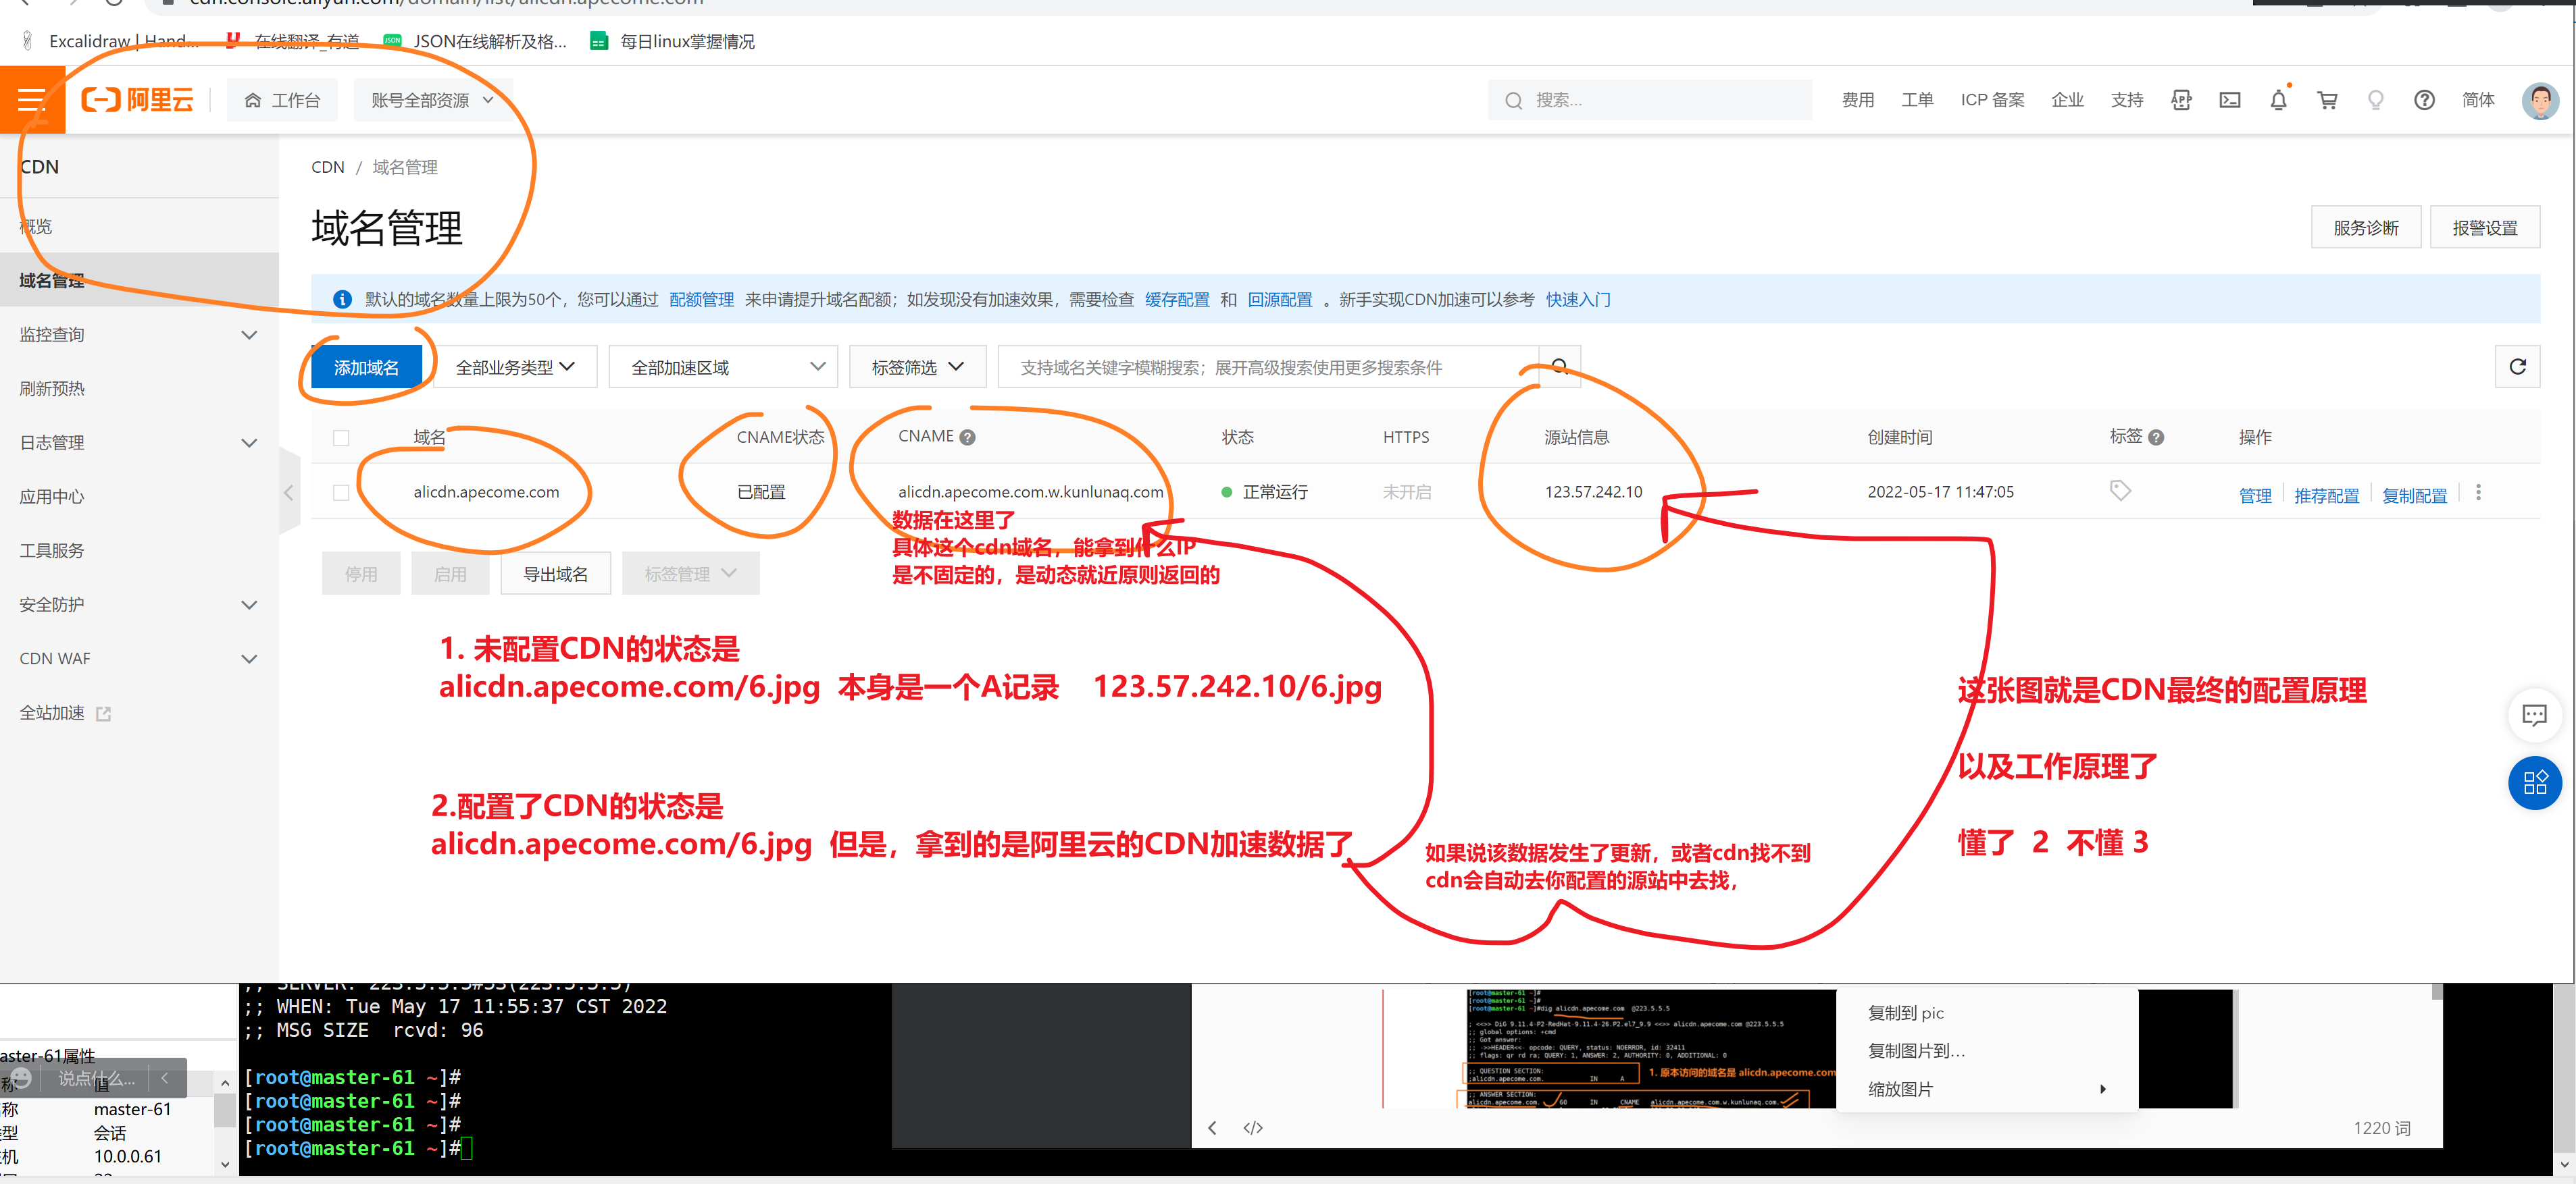
Task: Expand CDN WAF sidebar section
Action: pos(139,658)
